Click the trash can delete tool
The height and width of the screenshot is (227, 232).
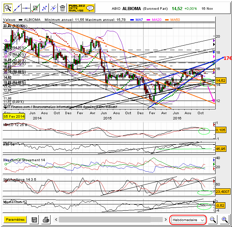pos(62,8)
